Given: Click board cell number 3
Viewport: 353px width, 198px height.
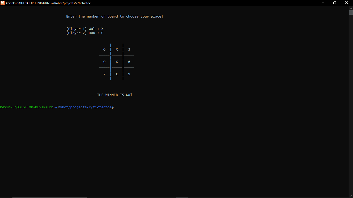Looking at the screenshot, I should click(129, 49).
